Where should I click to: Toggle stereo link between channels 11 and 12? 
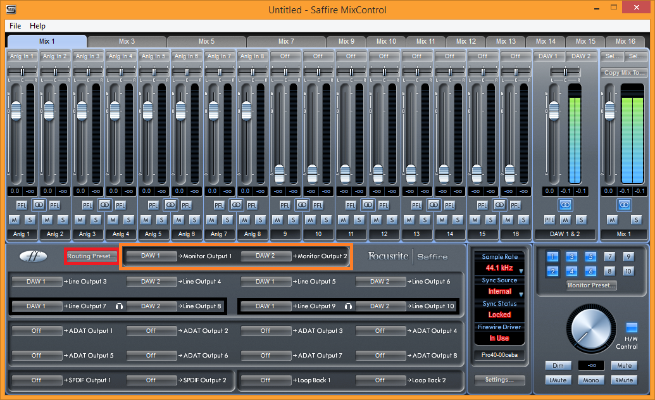[368, 205]
